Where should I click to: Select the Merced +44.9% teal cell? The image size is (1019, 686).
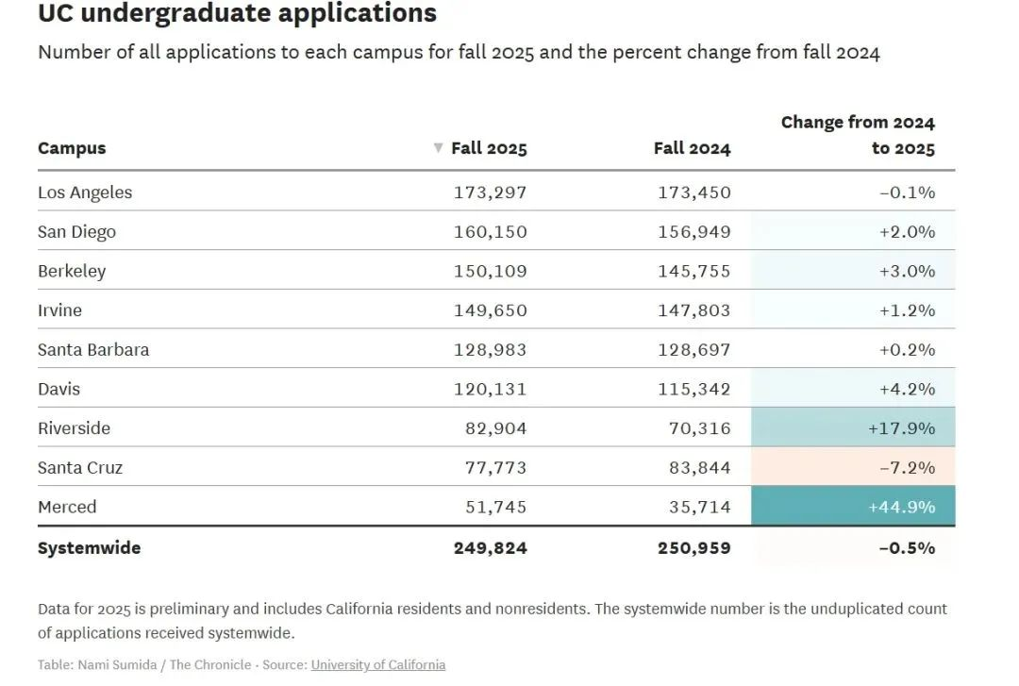point(853,506)
